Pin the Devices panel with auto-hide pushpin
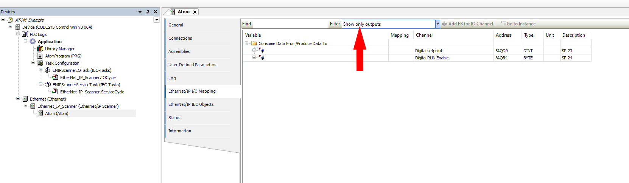Screen dimensions: 629x183 [148, 12]
